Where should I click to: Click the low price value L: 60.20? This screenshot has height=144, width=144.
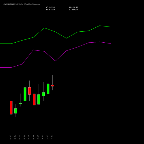click(x=73, y=10)
